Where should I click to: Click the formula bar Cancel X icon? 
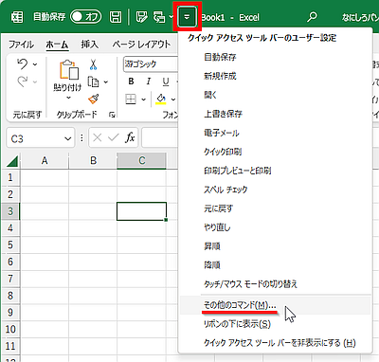tap(98, 137)
